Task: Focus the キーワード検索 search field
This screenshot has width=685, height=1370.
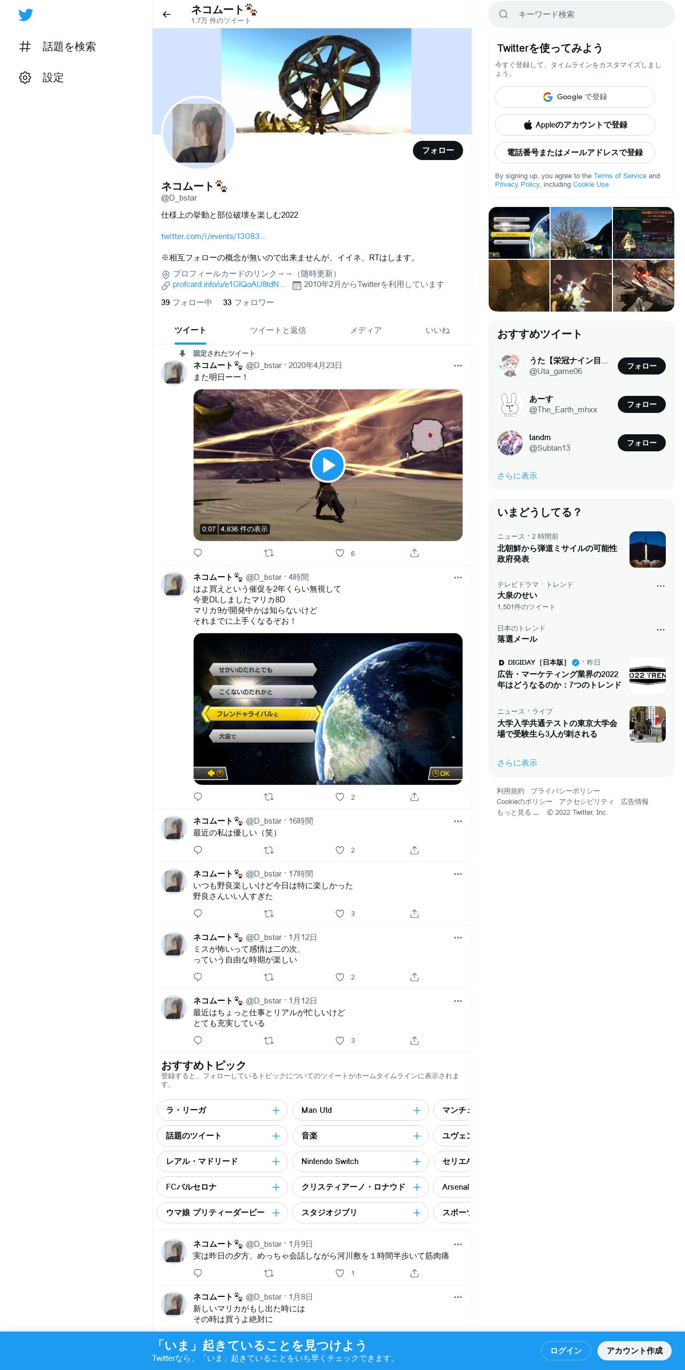Action: (x=582, y=14)
